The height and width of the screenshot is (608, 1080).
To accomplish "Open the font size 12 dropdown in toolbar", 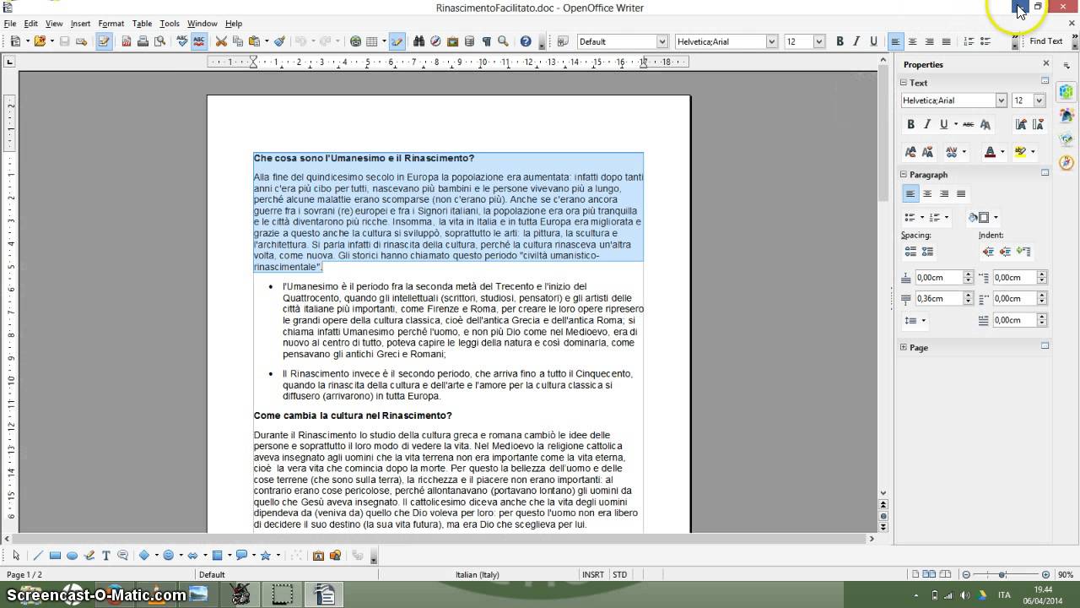I will pos(818,41).
